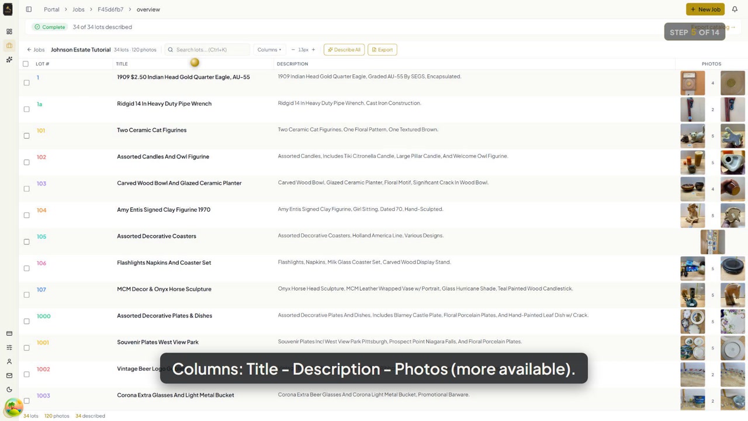Click cat figurine thumbnail for lot 101
Image resolution: width=748 pixels, height=421 pixels.
[692, 136]
